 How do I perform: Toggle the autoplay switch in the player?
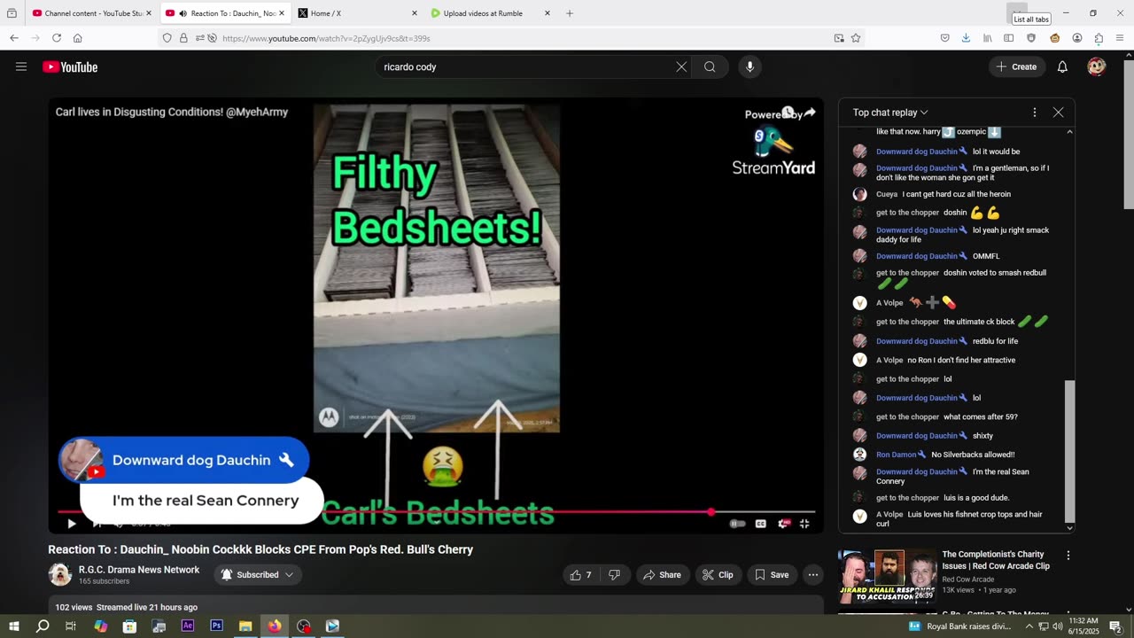[x=737, y=524]
